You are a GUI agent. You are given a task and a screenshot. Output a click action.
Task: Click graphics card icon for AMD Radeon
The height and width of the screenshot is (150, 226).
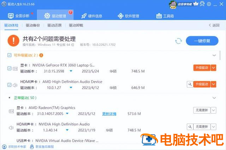click(x=11, y=111)
